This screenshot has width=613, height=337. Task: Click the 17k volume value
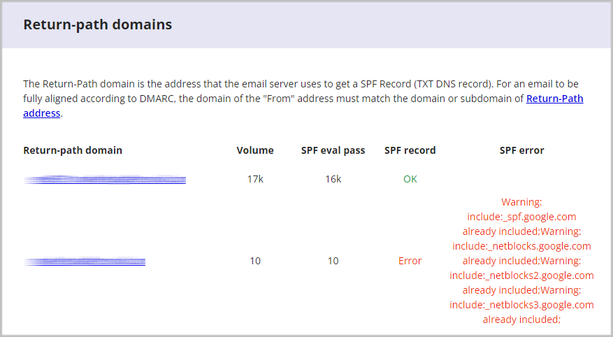click(255, 179)
